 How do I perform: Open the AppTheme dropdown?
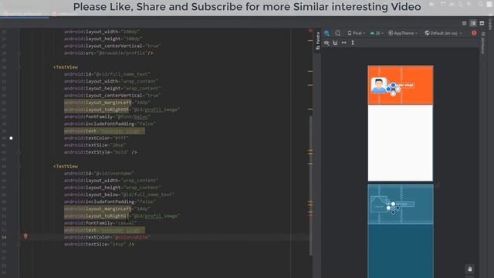(x=403, y=33)
